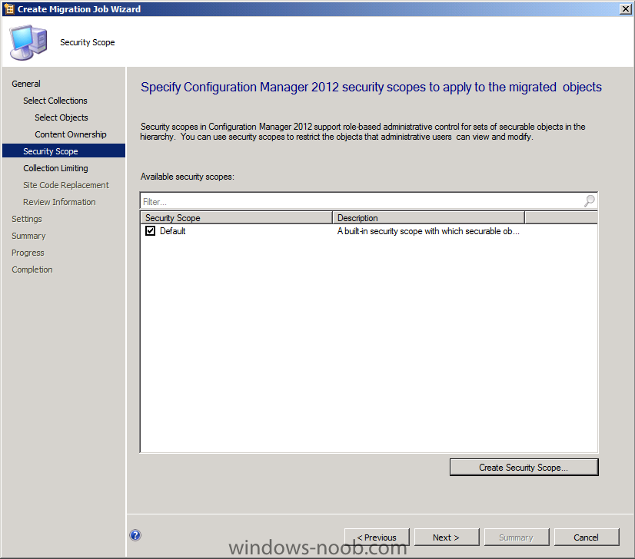Cancel the migration job wizard
Screen dimensions: 635x559
[587, 537]
